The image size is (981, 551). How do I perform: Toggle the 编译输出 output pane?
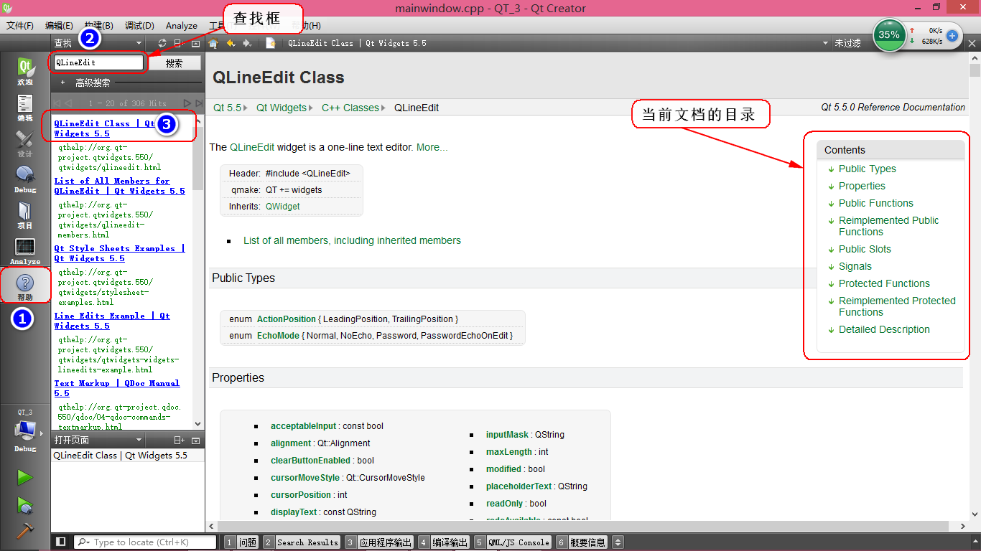[443, 542]
